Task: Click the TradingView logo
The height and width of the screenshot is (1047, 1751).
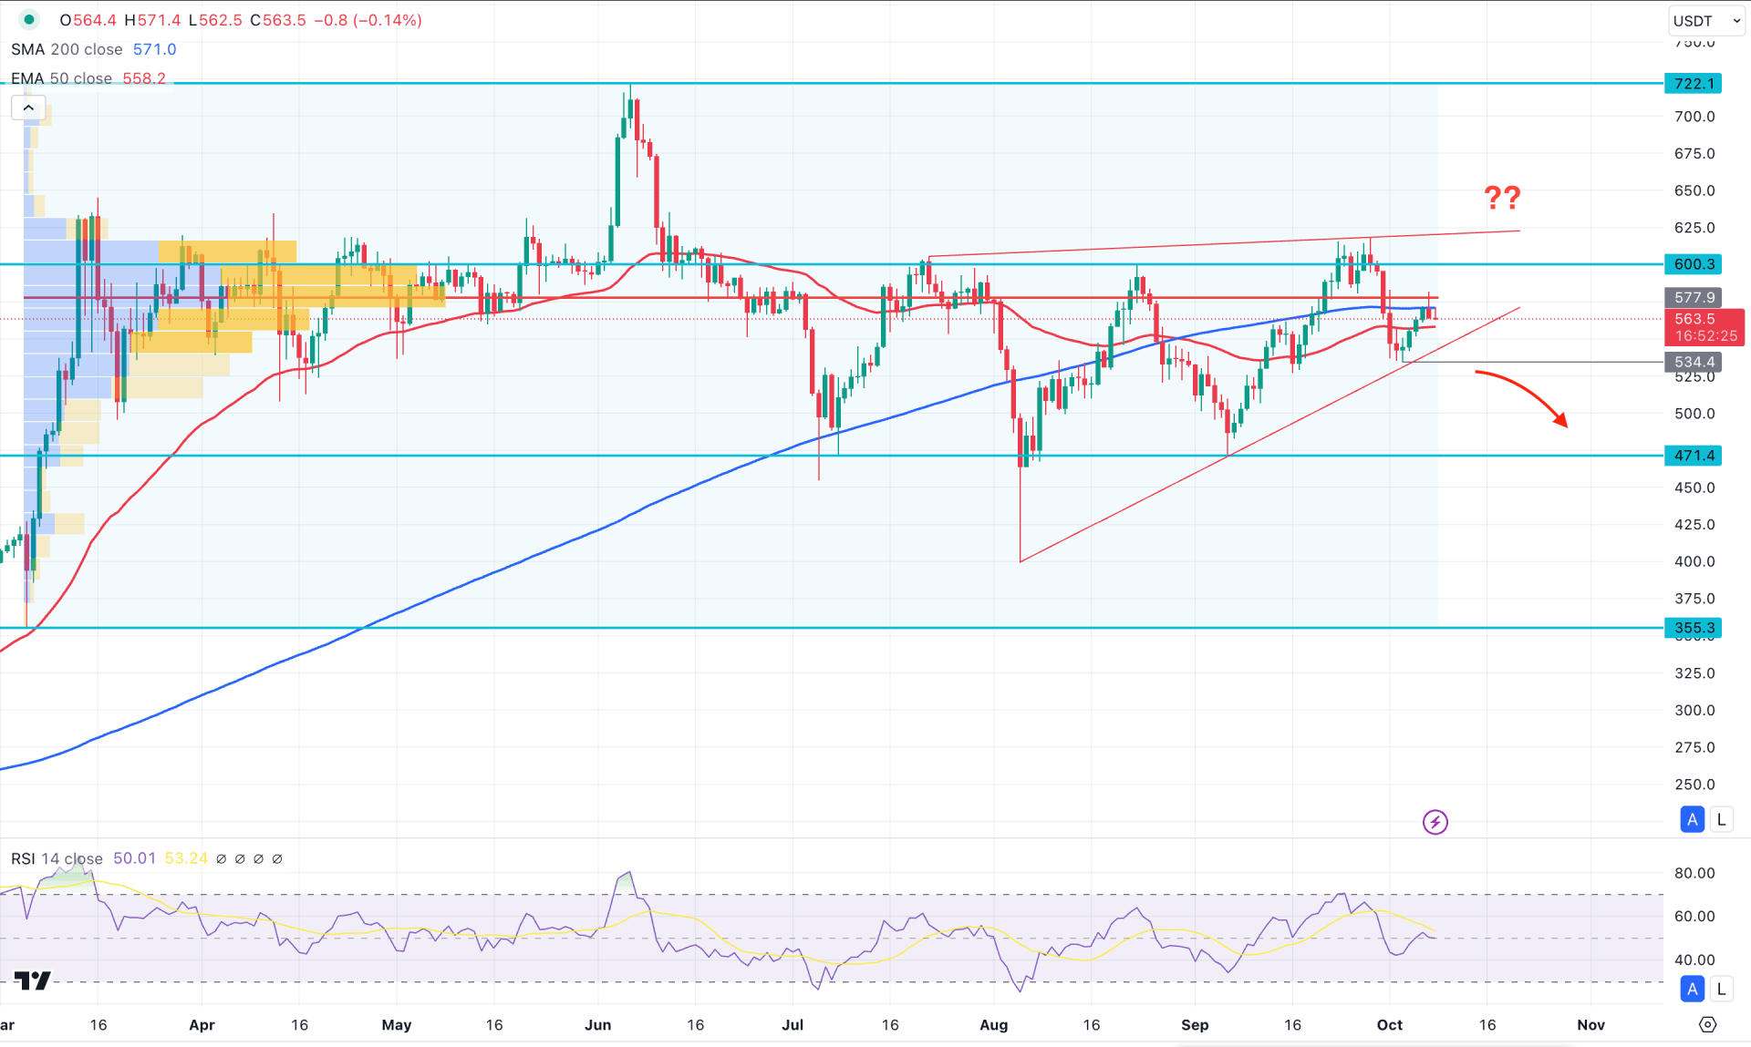Action: [33, 980]
